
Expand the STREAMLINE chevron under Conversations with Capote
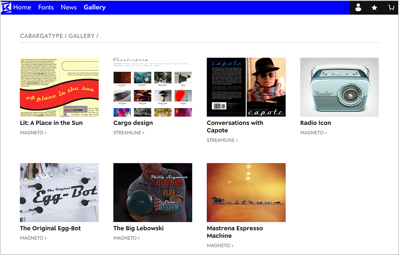(x=238, y=140)
